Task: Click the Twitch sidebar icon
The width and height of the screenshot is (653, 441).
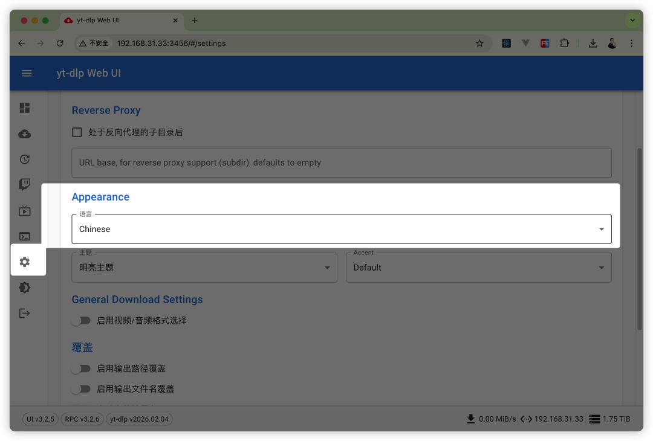Action: point(25,185)
